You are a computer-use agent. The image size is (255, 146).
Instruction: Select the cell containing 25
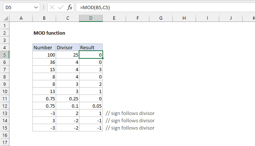click(68, 55)
